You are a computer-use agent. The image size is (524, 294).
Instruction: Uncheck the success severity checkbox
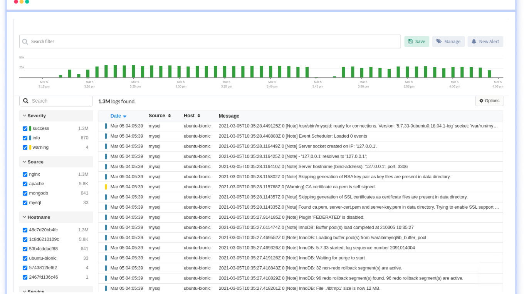[25, 129]
